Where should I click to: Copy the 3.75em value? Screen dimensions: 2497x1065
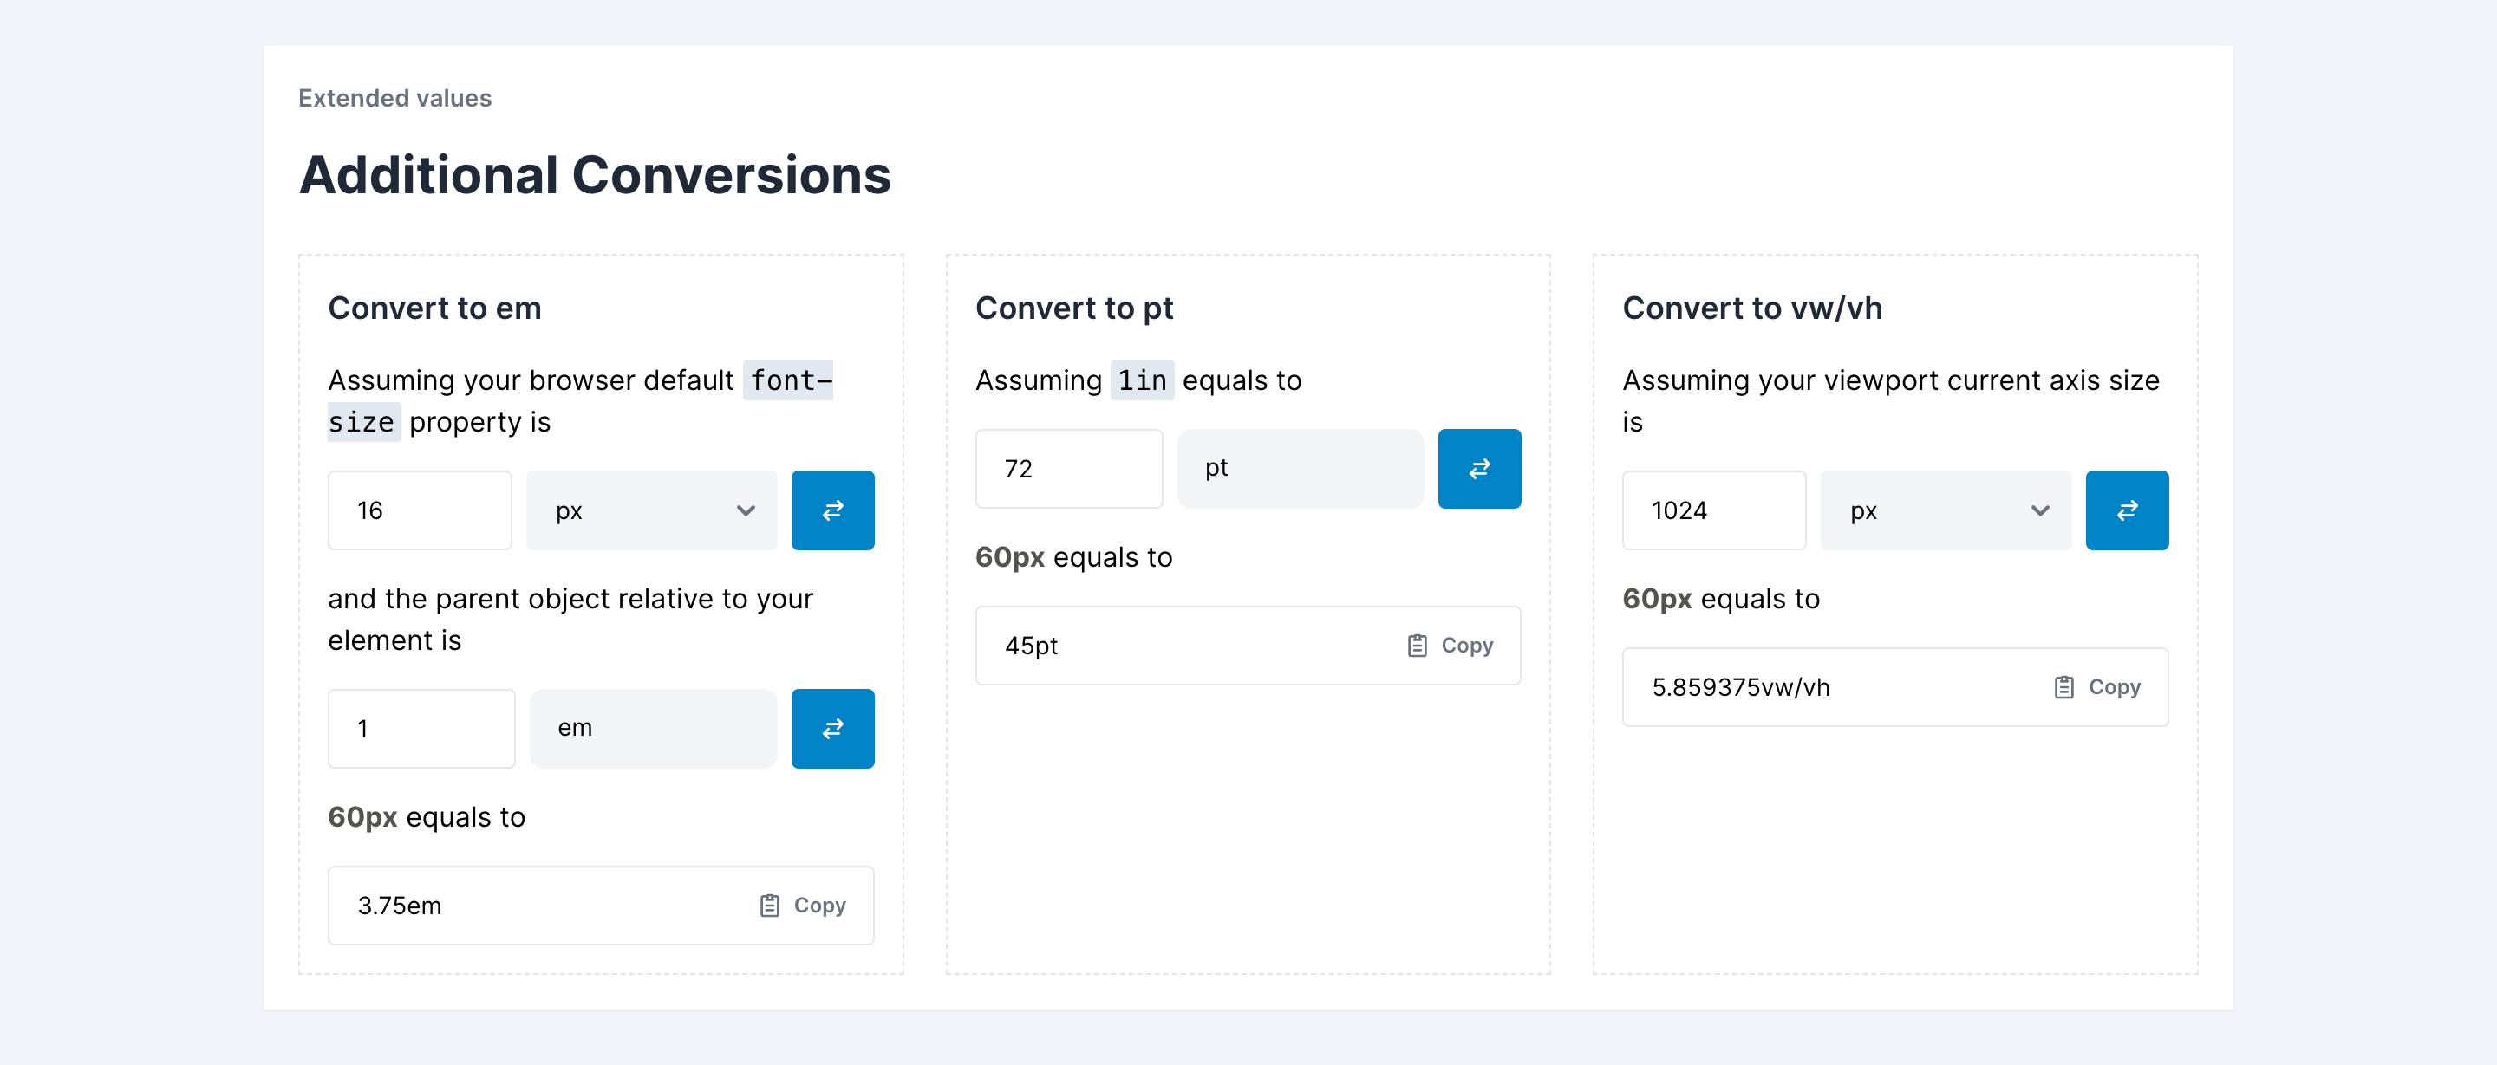tap(803, 905)
